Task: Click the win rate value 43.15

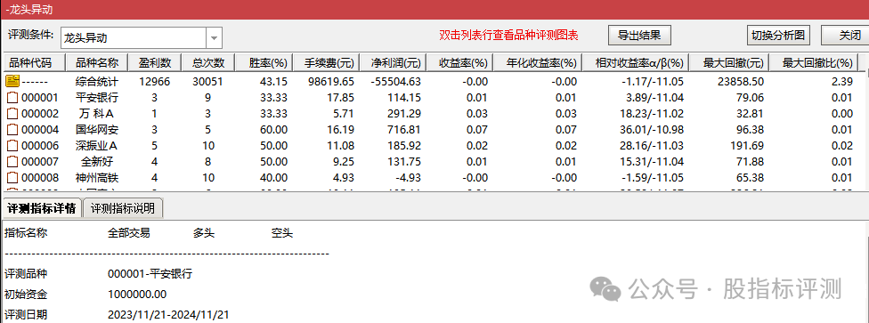Action: click(x=274, y=82)
